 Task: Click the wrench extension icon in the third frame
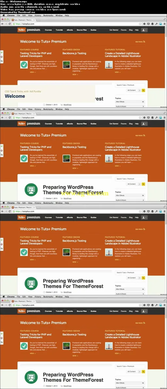point(156,211)
